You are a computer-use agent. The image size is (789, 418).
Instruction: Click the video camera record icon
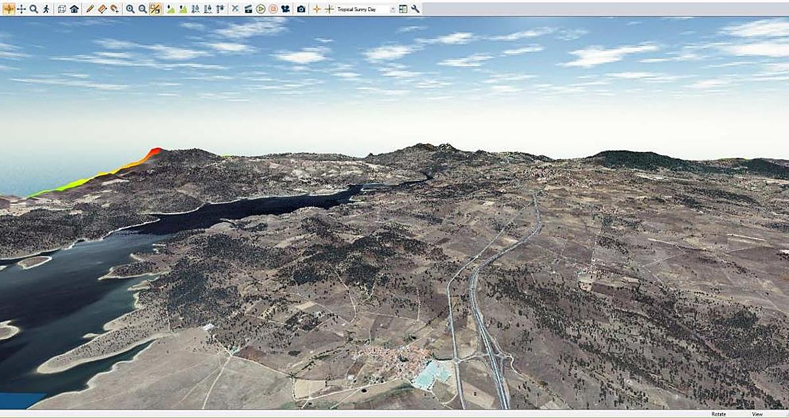pyautogui.click(x=285, y=9)
